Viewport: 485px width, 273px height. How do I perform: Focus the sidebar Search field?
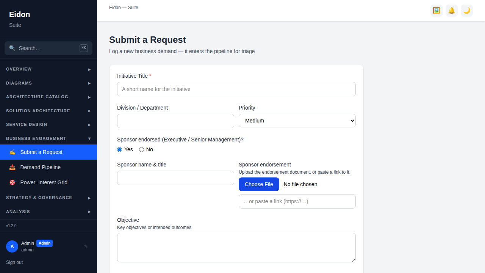pyautogui.click(x=48, y=48)
